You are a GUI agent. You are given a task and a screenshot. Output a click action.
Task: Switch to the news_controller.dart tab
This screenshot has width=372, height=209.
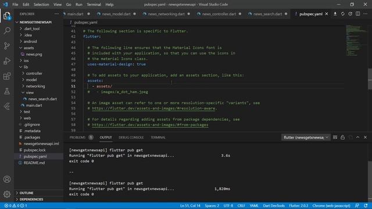pos(219,14)
